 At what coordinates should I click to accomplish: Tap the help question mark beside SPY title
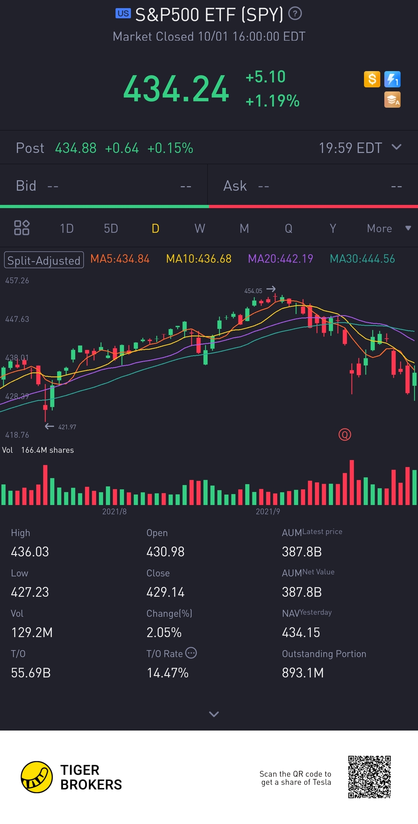tap(295, 14)
